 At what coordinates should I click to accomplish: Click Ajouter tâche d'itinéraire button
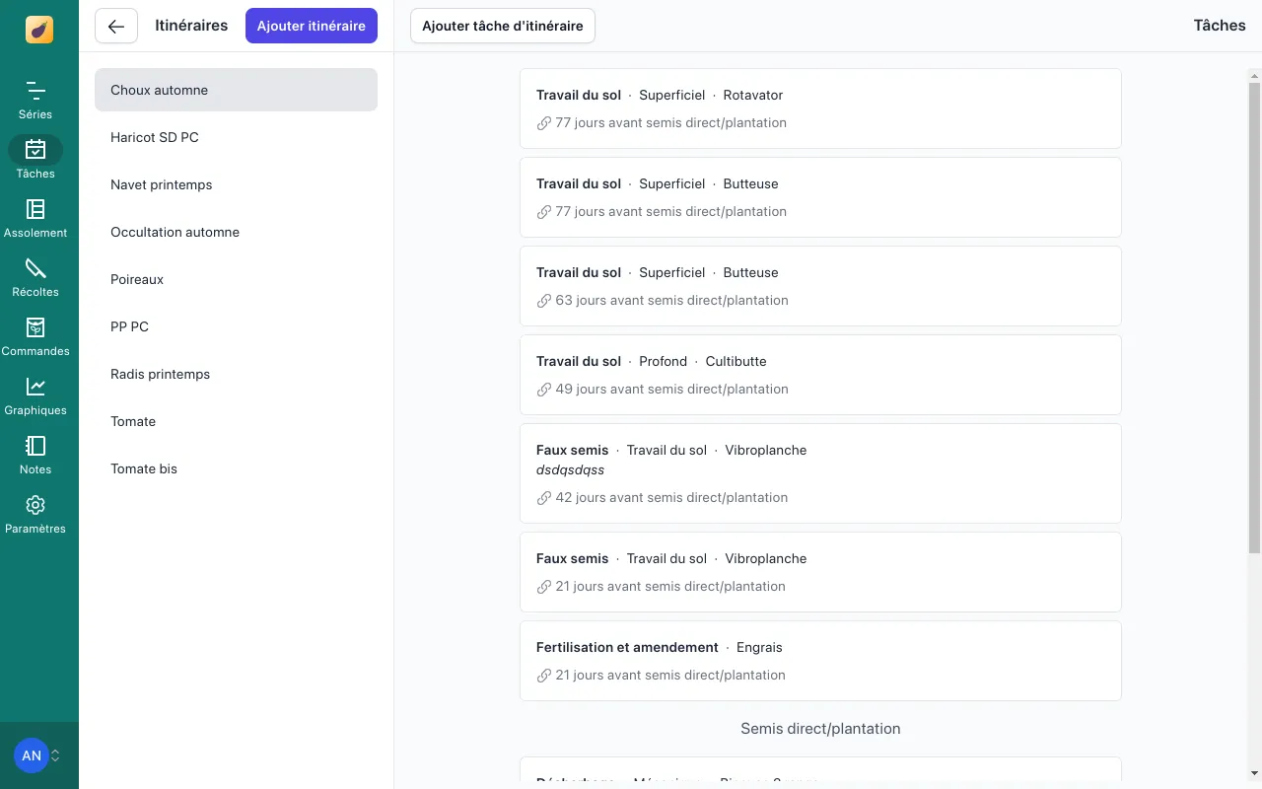[502, 27]
